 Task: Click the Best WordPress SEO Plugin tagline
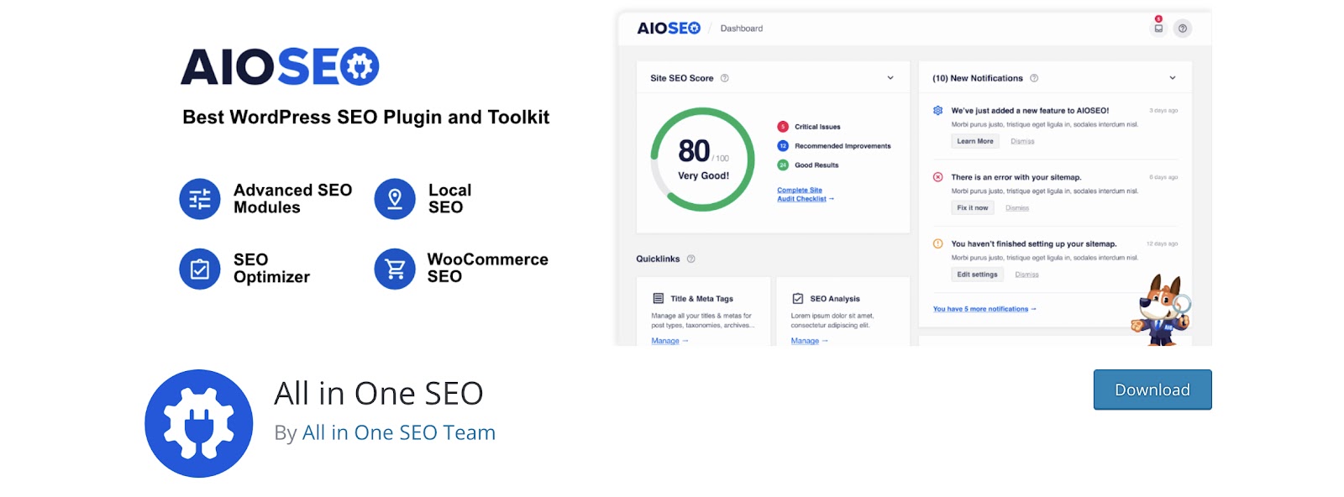[x=366, y=118]
